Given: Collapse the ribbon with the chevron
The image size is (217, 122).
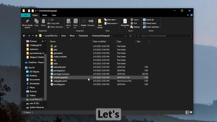Looking at the screenshot, I should point(188,15).
